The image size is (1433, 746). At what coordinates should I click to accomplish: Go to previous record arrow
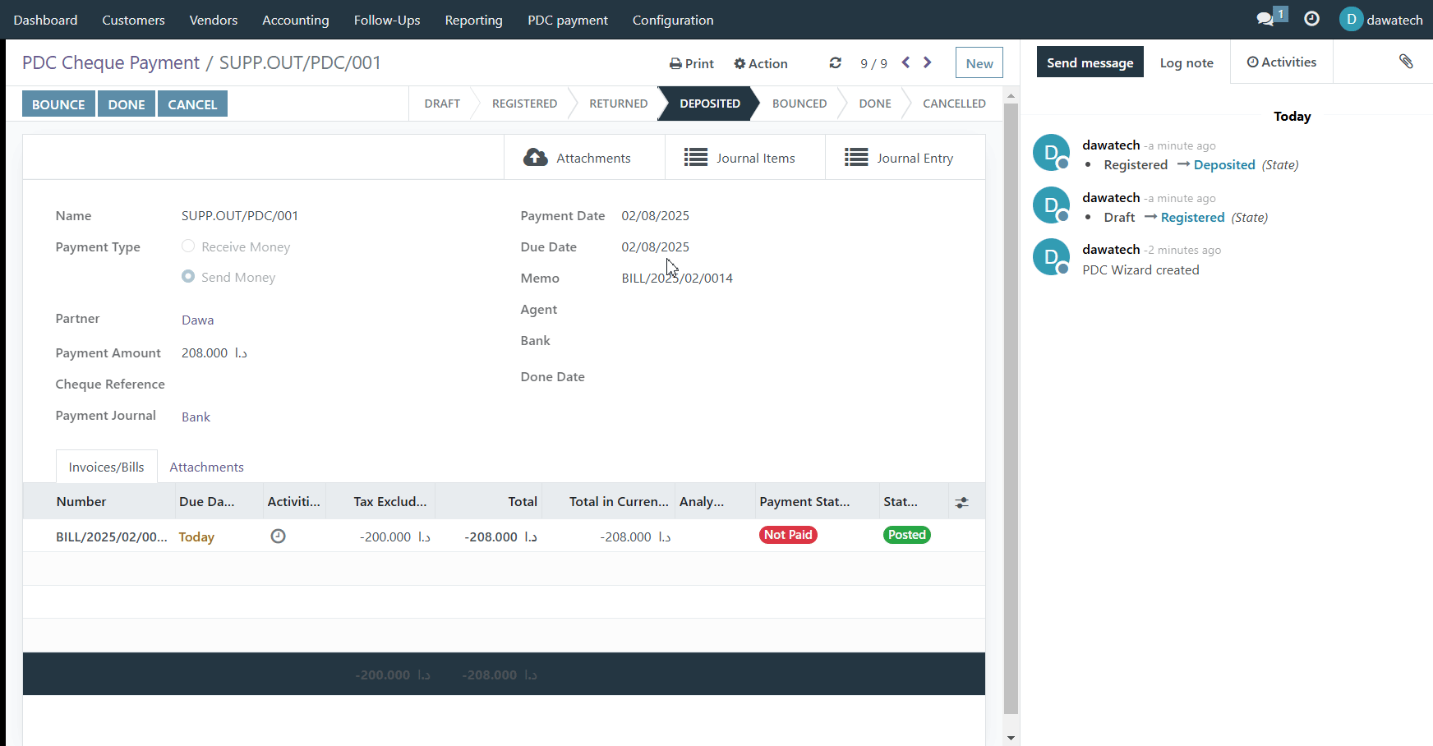pos(905,62)
